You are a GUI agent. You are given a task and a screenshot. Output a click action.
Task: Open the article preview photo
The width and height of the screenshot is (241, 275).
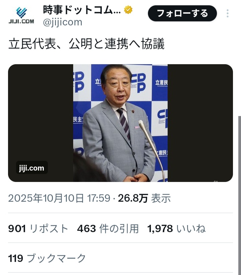coord(120,123)
